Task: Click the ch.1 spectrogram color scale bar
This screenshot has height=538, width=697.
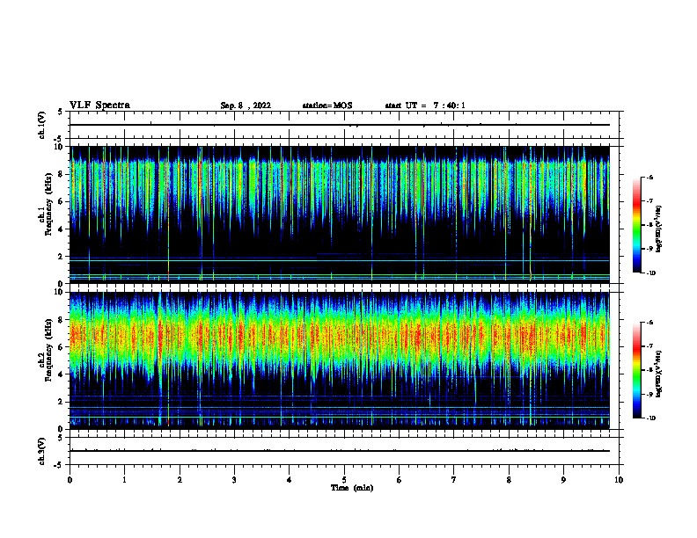Action: (636, 225)
